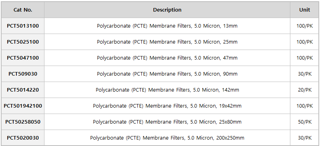Select catalog number PCT5020030
Image resolution: width=320 pixels, height=146 pixels.
23,138
